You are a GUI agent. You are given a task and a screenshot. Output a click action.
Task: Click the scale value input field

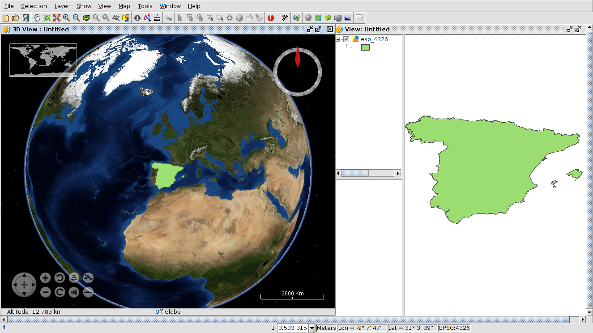(293, 328)
